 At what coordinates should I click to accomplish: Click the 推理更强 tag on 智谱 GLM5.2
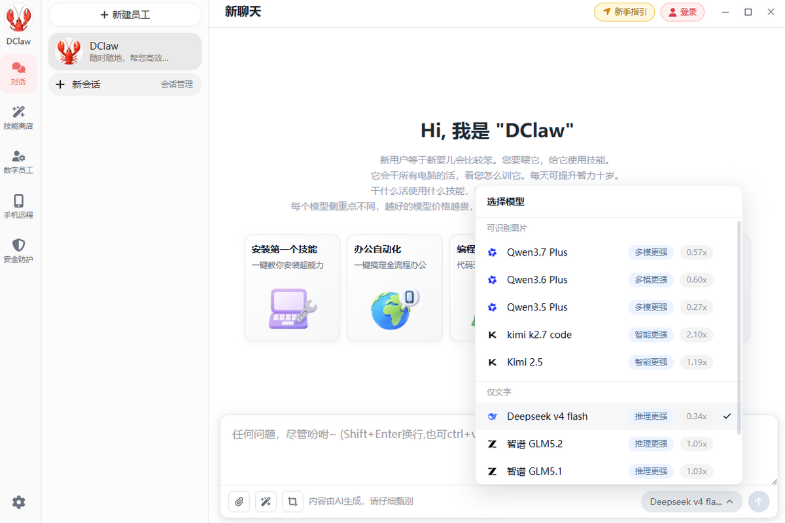pyautogui.click(x=651, y=444)
